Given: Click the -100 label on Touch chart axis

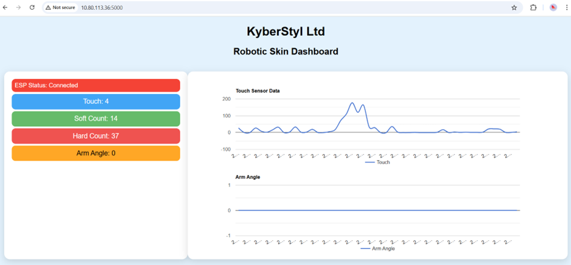Looking at the screenshot, I should tap(225, 149).
